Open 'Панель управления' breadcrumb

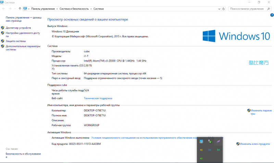pos(43,9)
